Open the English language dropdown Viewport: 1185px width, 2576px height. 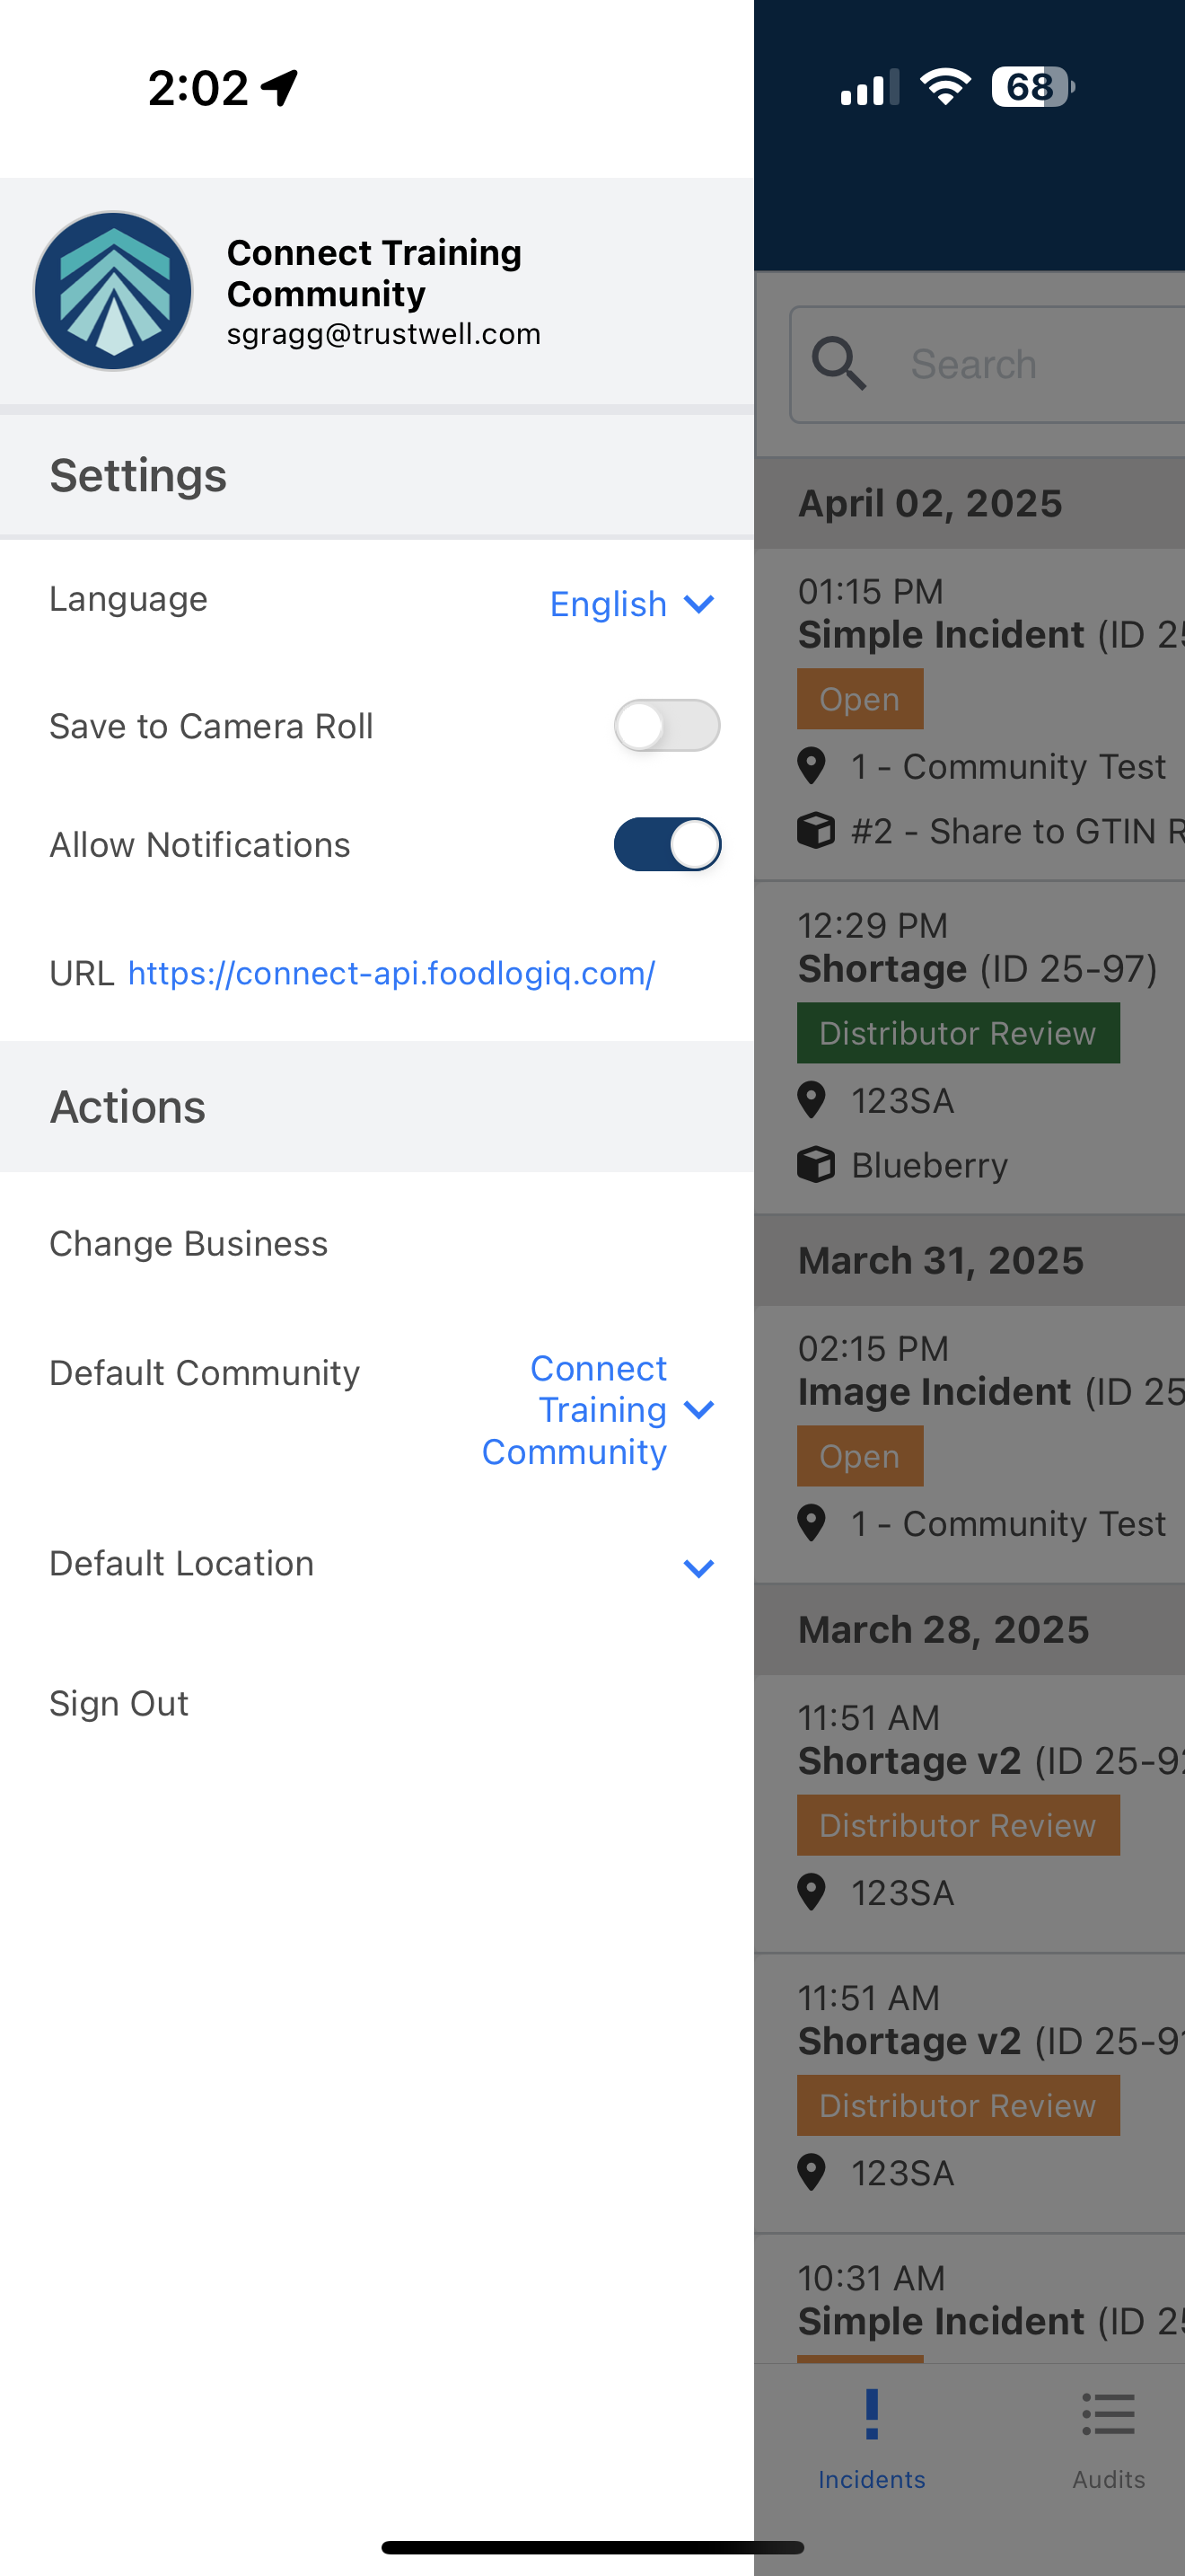click(633, 604)
